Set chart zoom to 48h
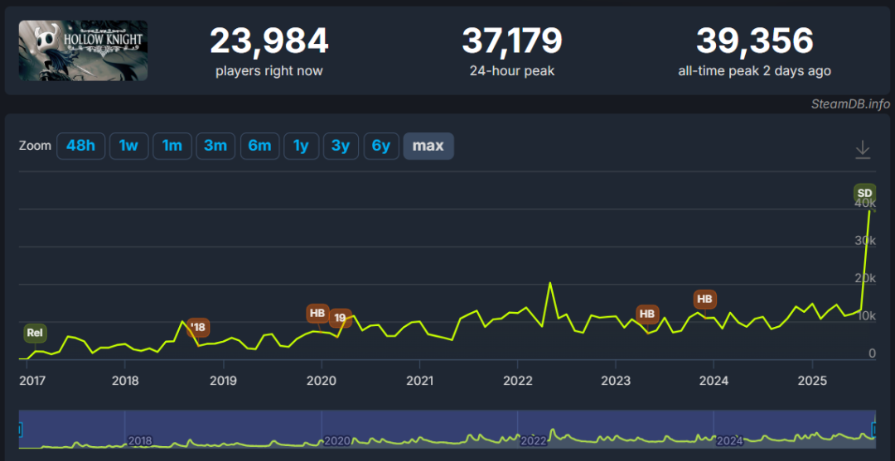The image size is (895, 461). coord(80,146)
